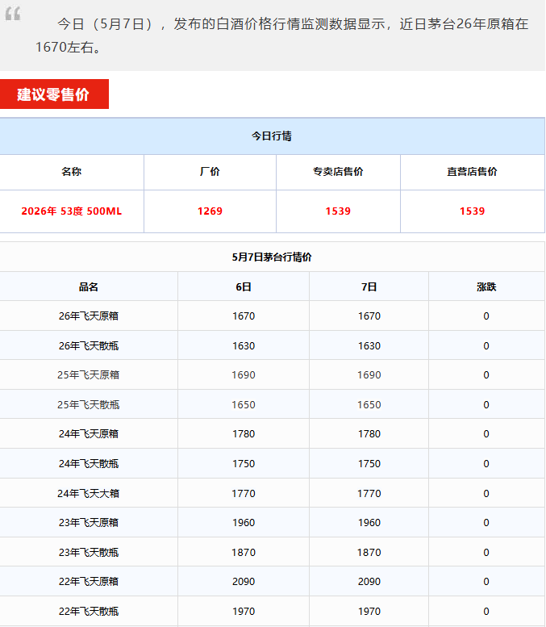546x627 pixels.
Task: Click the 6日 price 1970 for 22年飞天散瓶
Action: pos(244,611)
